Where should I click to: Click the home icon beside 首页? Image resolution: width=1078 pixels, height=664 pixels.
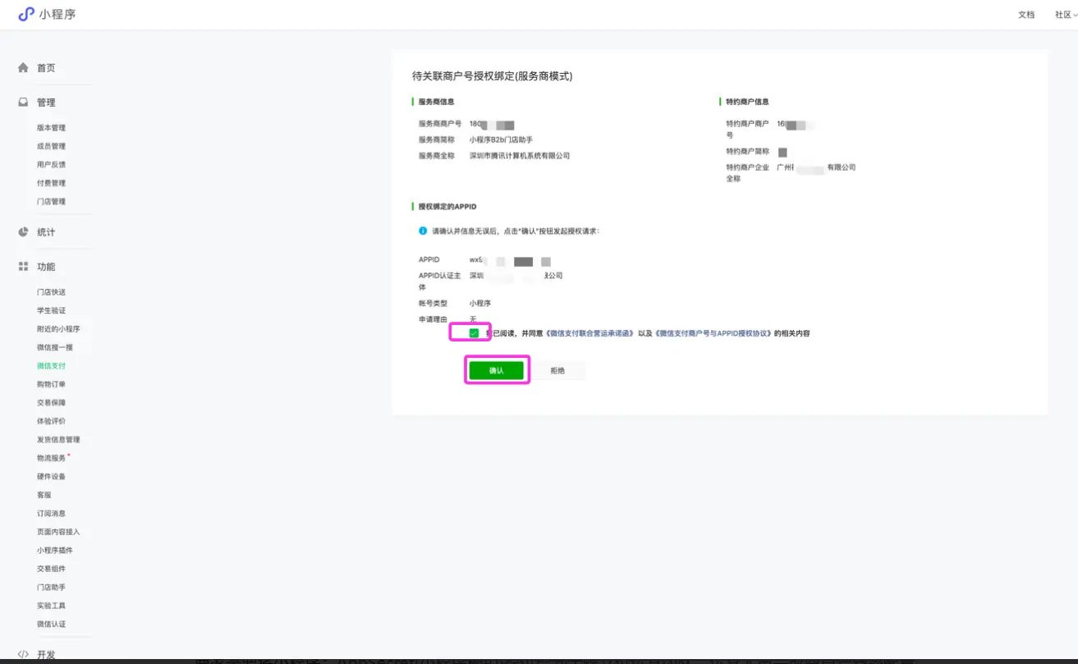tap(23, 68)
